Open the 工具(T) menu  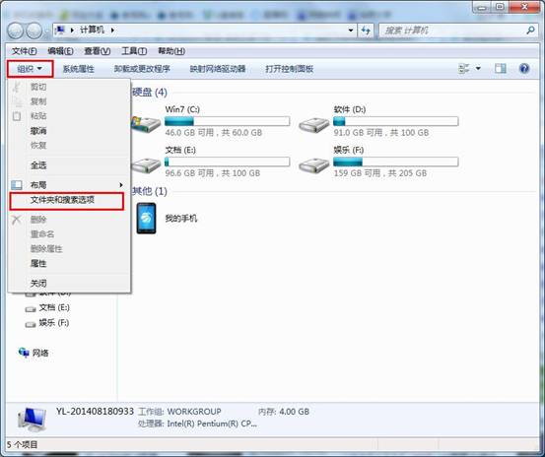click(134, 51)
